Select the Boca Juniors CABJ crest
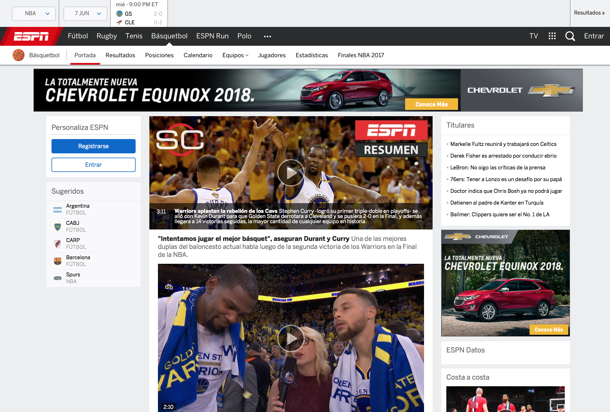This screenshot has height=412, width=610. [x=58, y=227]
